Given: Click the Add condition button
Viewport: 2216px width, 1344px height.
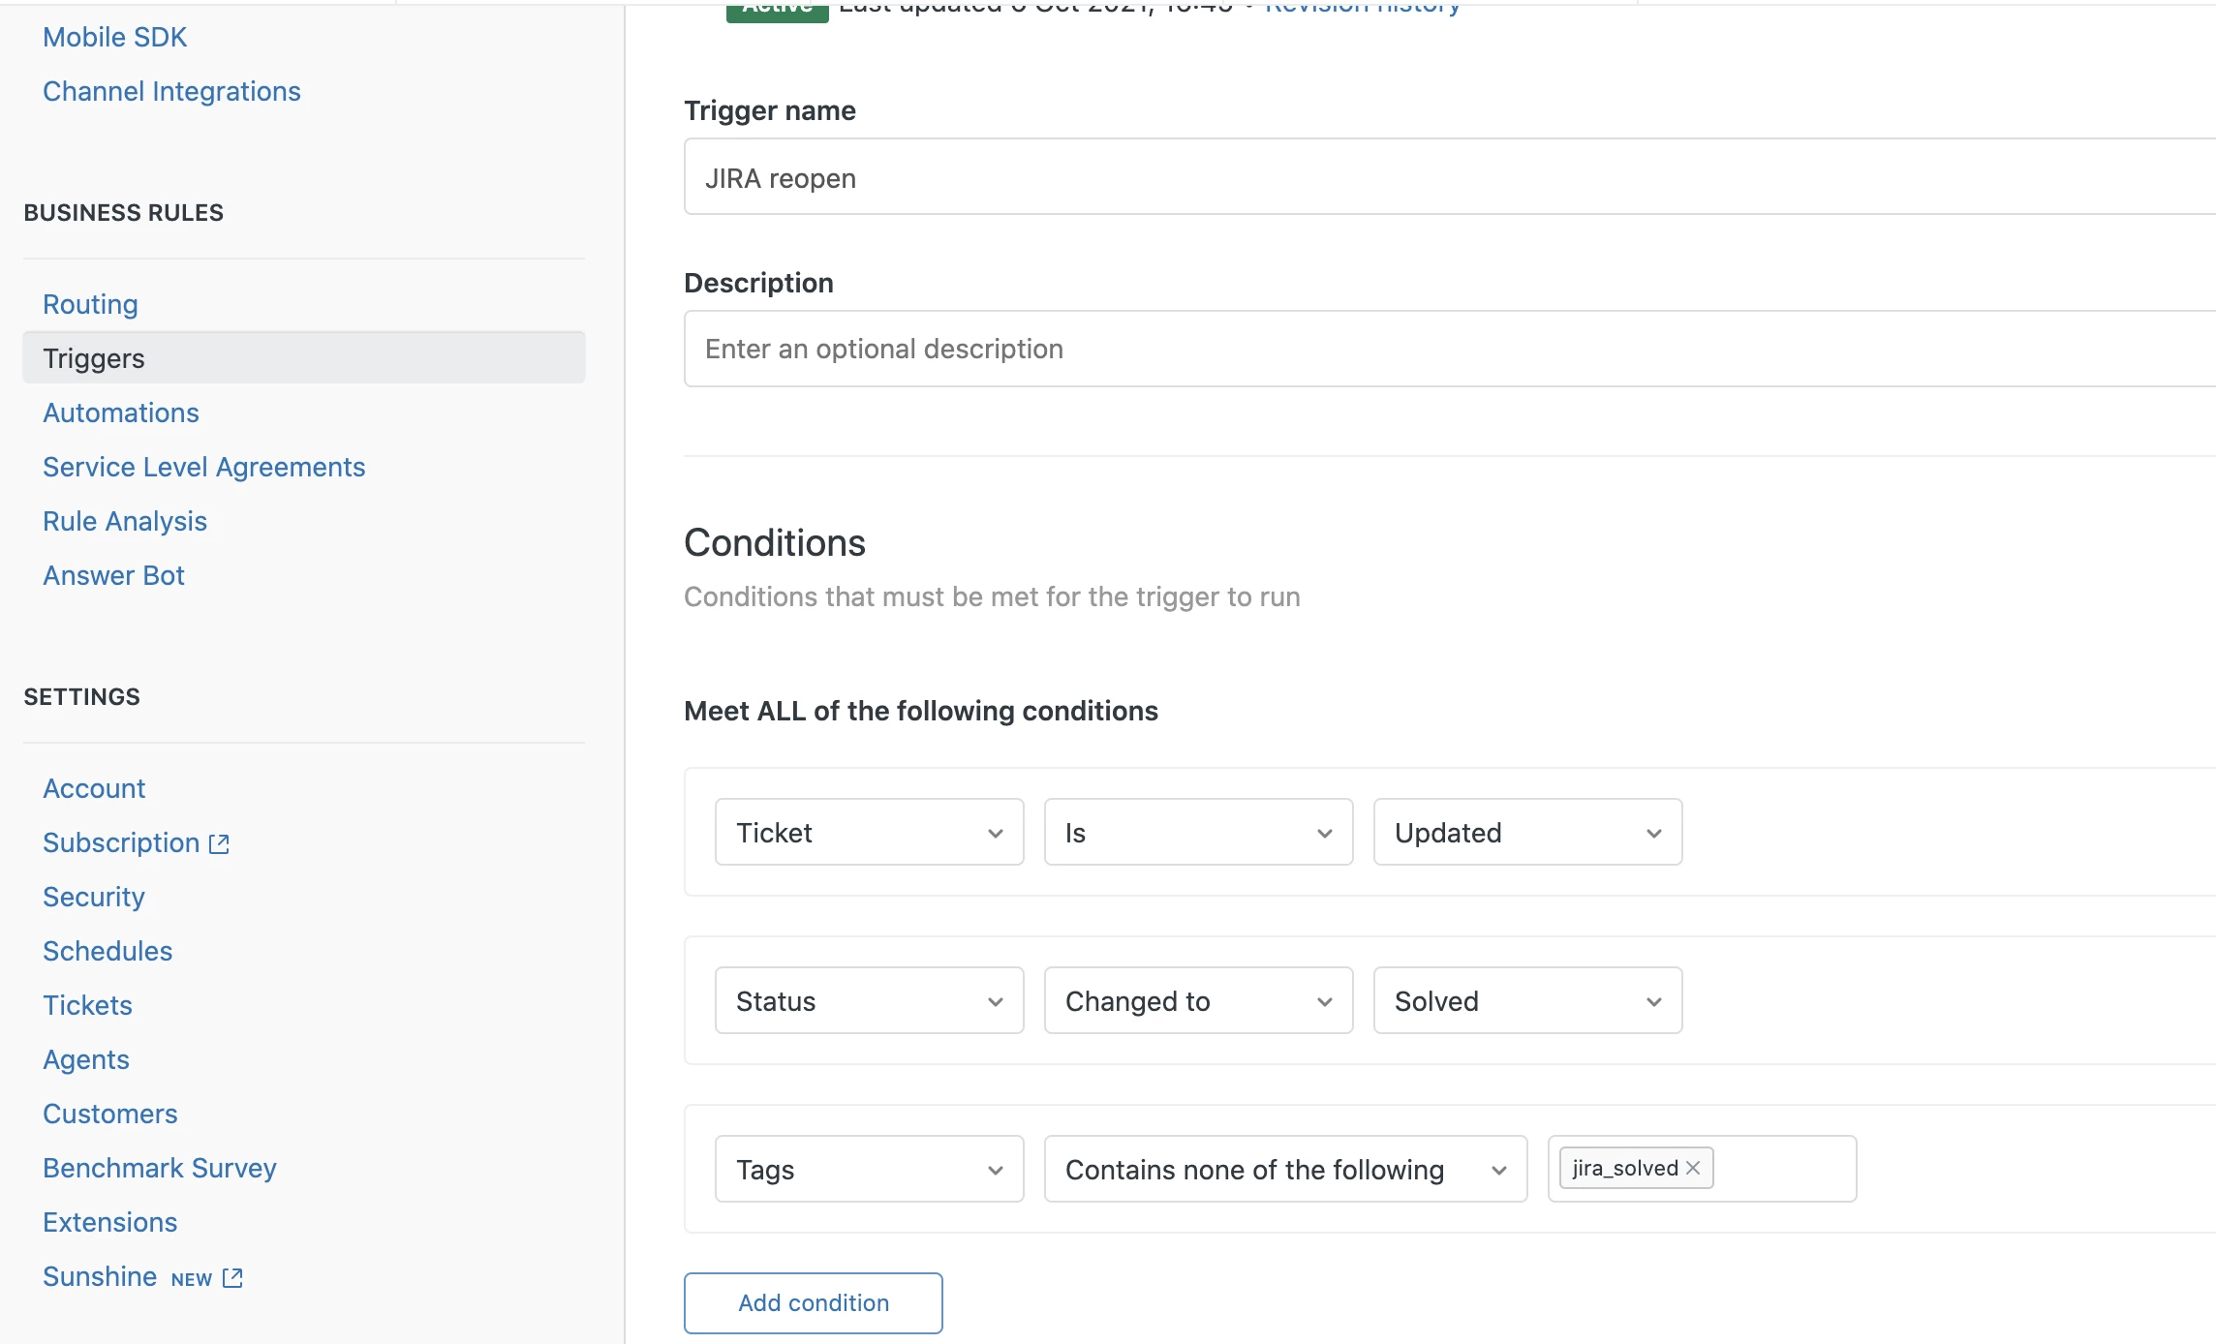Looking at the screenshot, I should point(813,1303).
